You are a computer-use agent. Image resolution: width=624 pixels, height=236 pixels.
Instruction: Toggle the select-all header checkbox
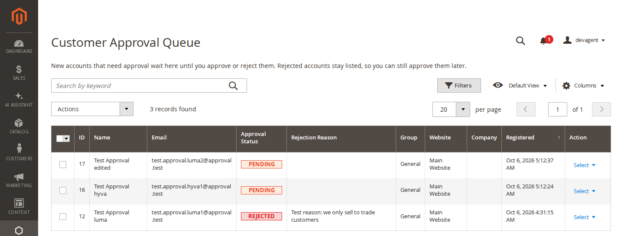pyautogui.click(x=60, y=139)
